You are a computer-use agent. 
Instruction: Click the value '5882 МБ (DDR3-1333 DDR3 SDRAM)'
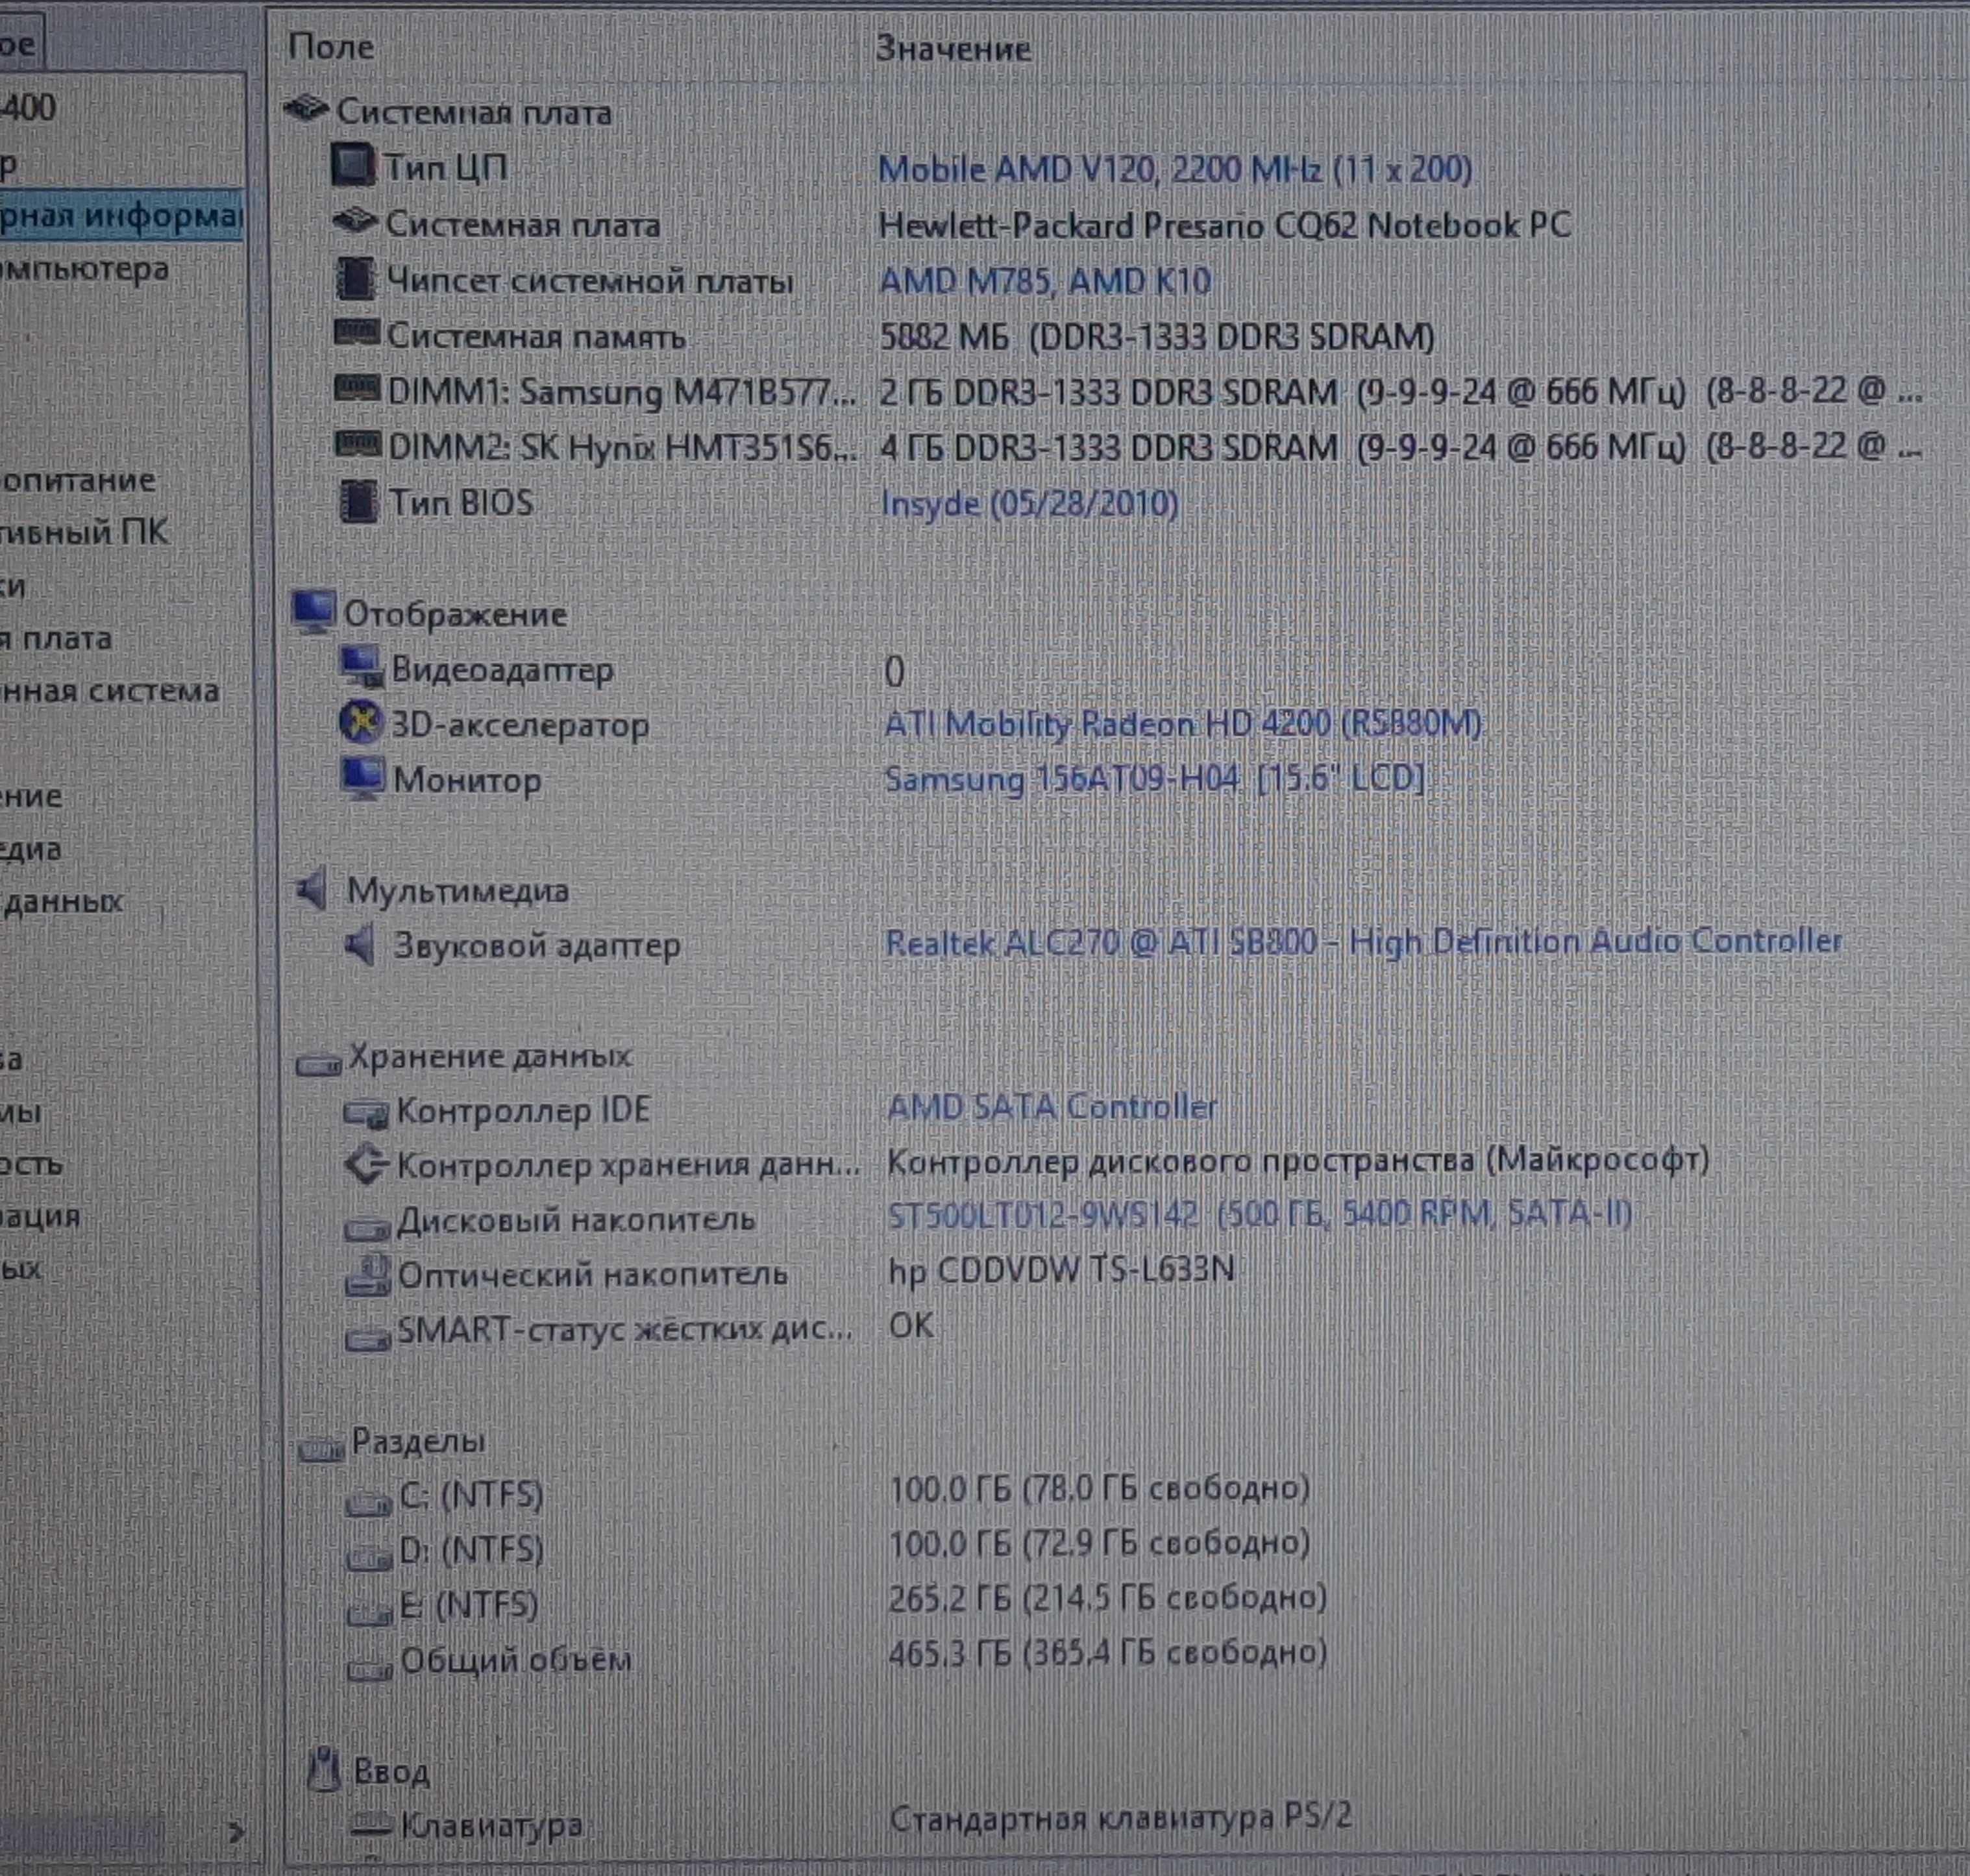pyautogui.click(x=1157, y=337)
